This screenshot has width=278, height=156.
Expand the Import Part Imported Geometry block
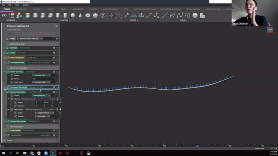click(x=5, y=58)
